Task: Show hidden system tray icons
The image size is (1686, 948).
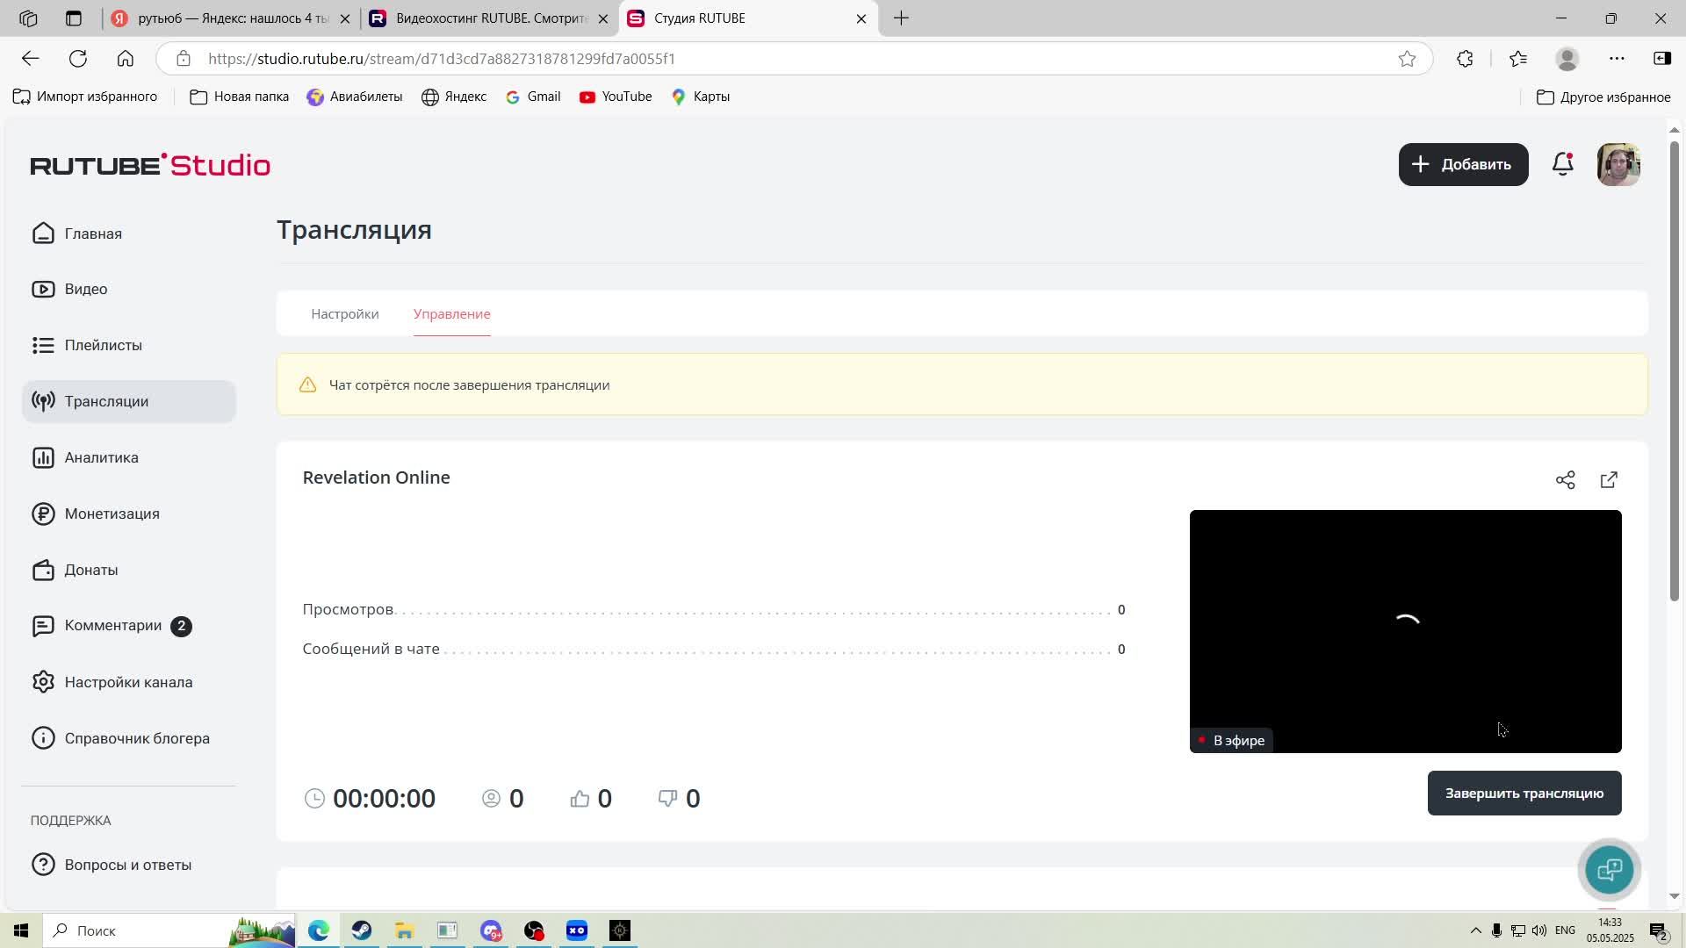Action: click(1475, 930)
